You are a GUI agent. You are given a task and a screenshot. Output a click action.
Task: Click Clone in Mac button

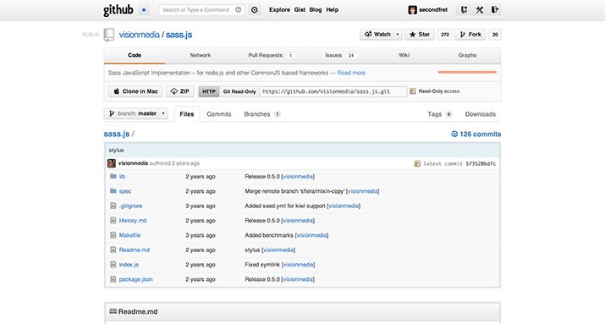point(135,91)
